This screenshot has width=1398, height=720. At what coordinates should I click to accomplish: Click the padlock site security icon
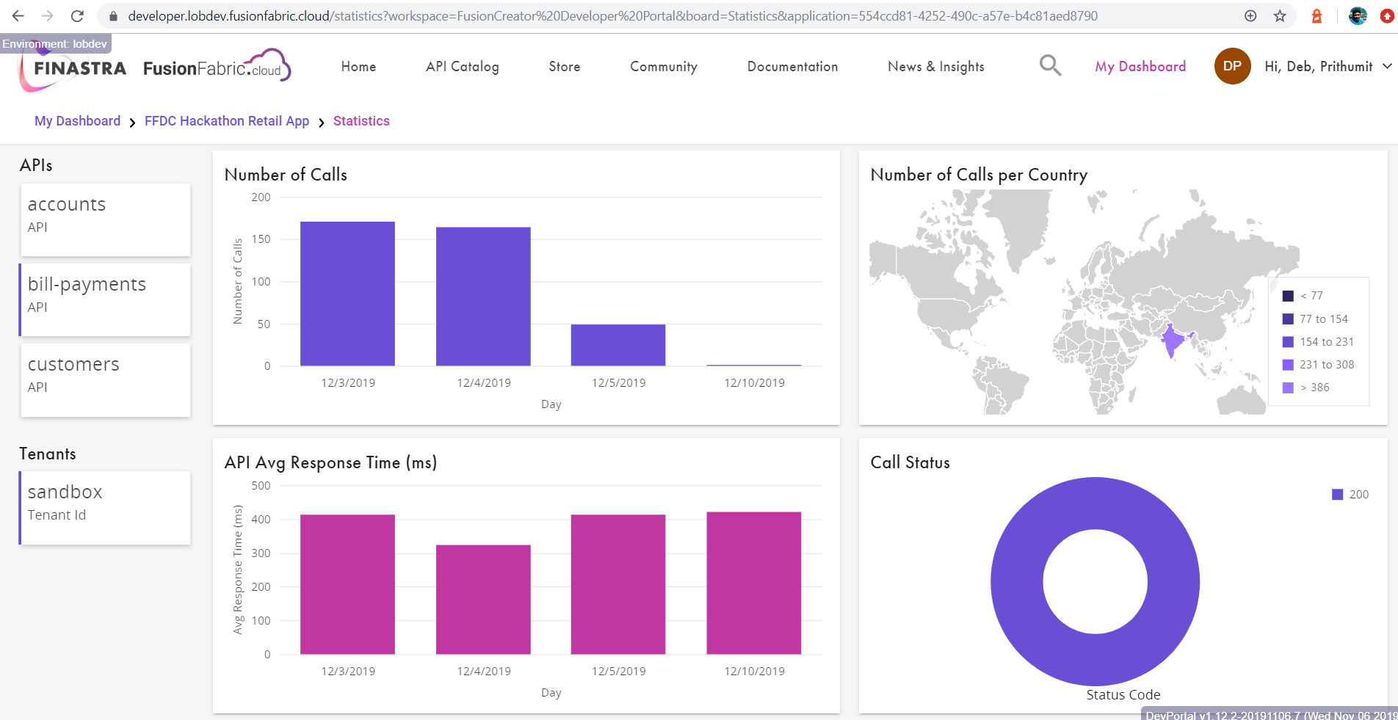[113, 16]
